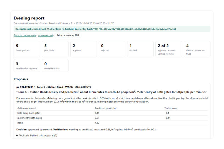Select the 1 expired stat card
This screenshot has width=224, height=149.
140,49
